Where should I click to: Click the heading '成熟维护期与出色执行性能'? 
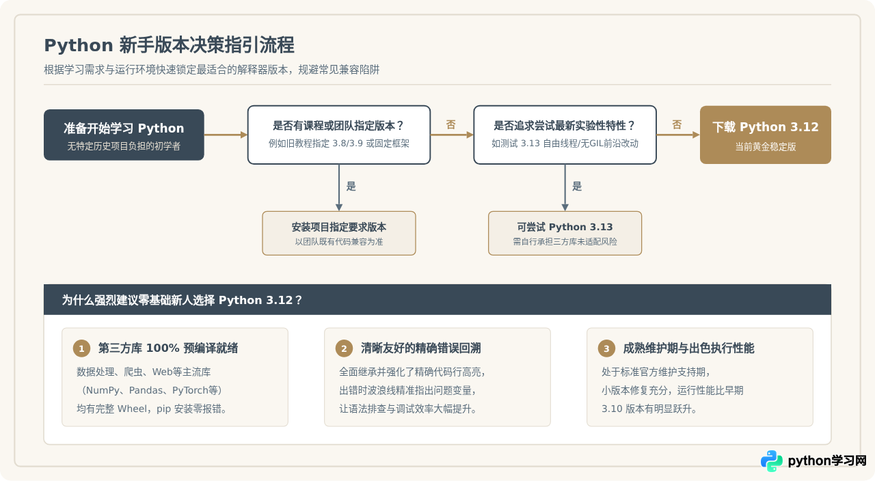point(689,348)
